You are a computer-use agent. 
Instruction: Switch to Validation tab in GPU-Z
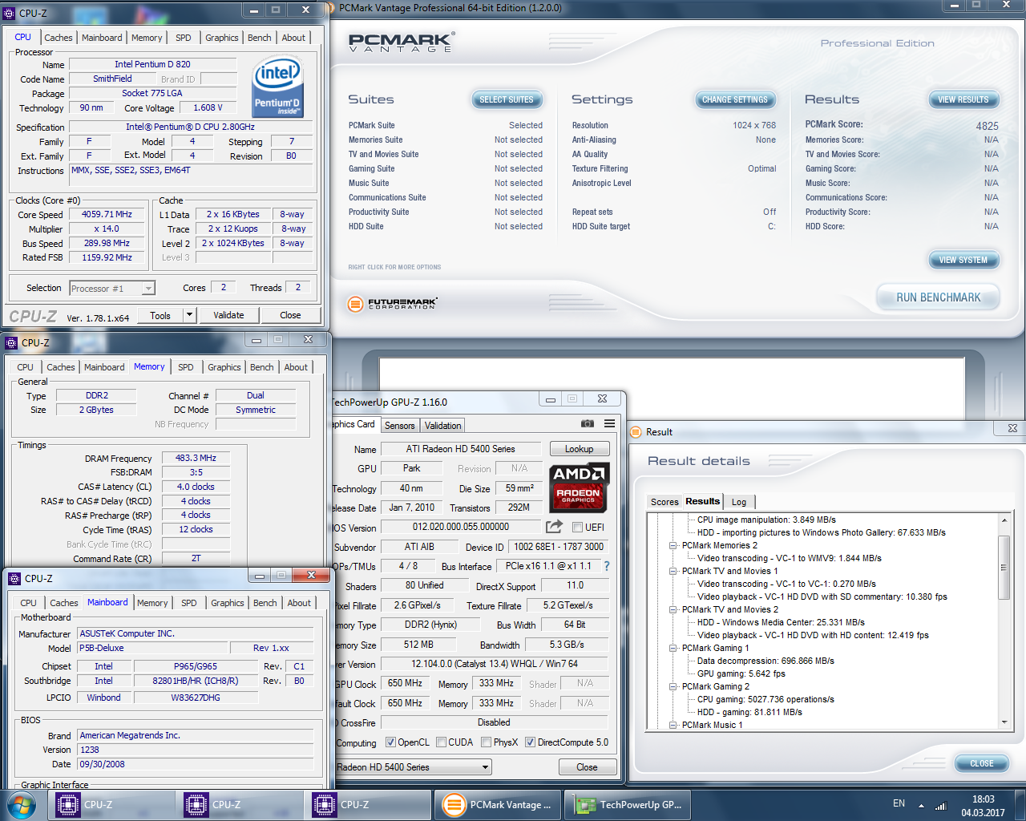442,426
